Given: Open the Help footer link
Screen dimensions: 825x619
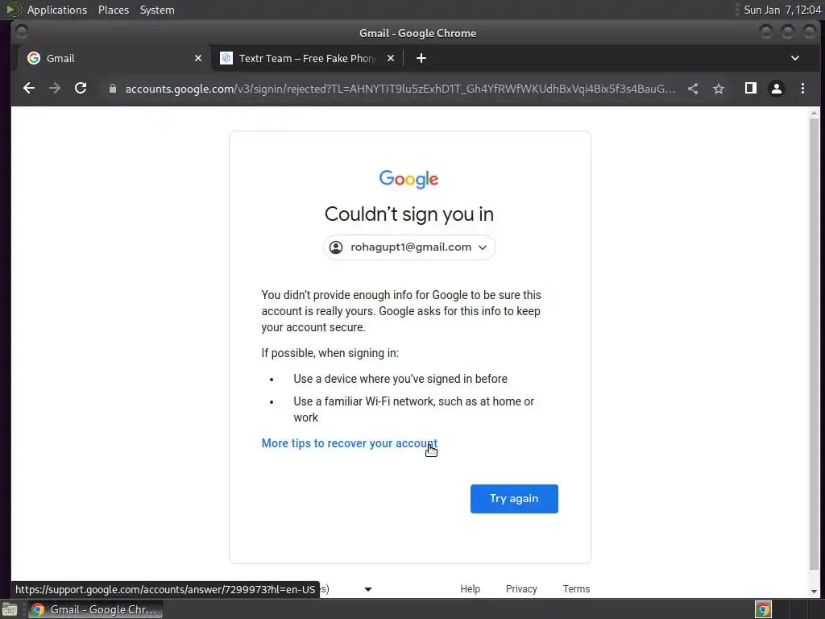Looking at the screenshot, I should pos(470,589).
